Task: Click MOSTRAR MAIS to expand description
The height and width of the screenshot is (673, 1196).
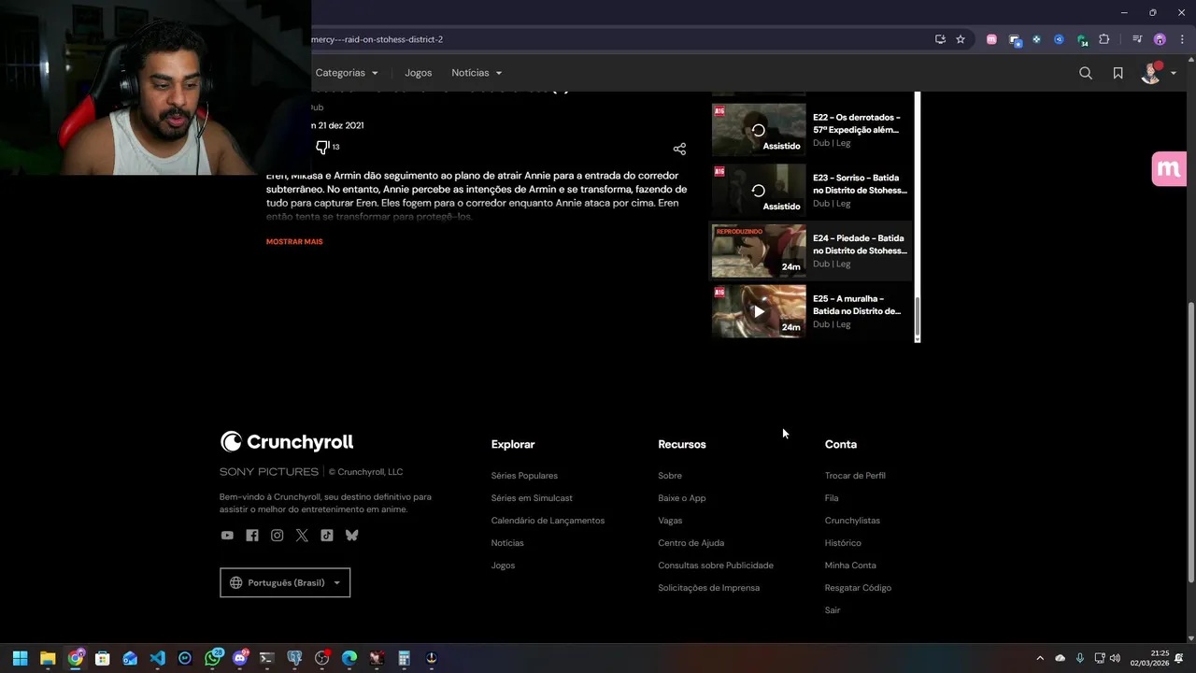Action: pyautogui.click(x=294, y=241)
